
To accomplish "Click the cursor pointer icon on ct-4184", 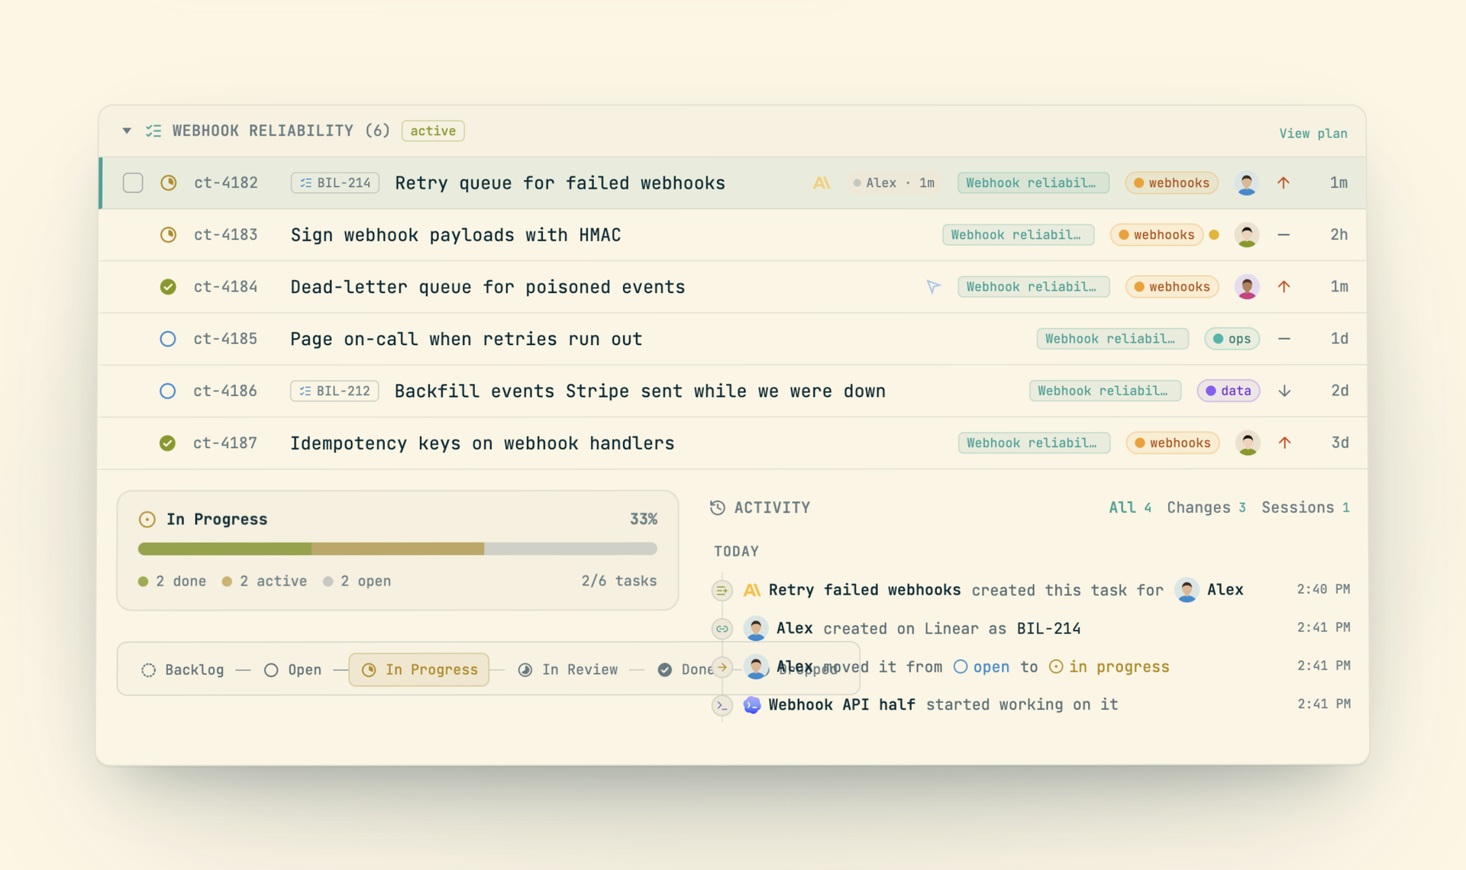I will [x=933, y=287].
